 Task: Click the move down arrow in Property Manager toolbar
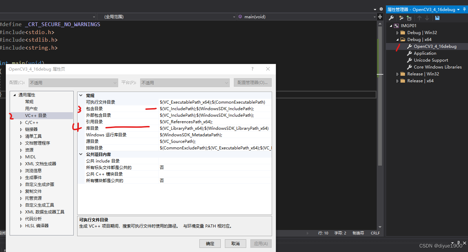coord(427,18)
